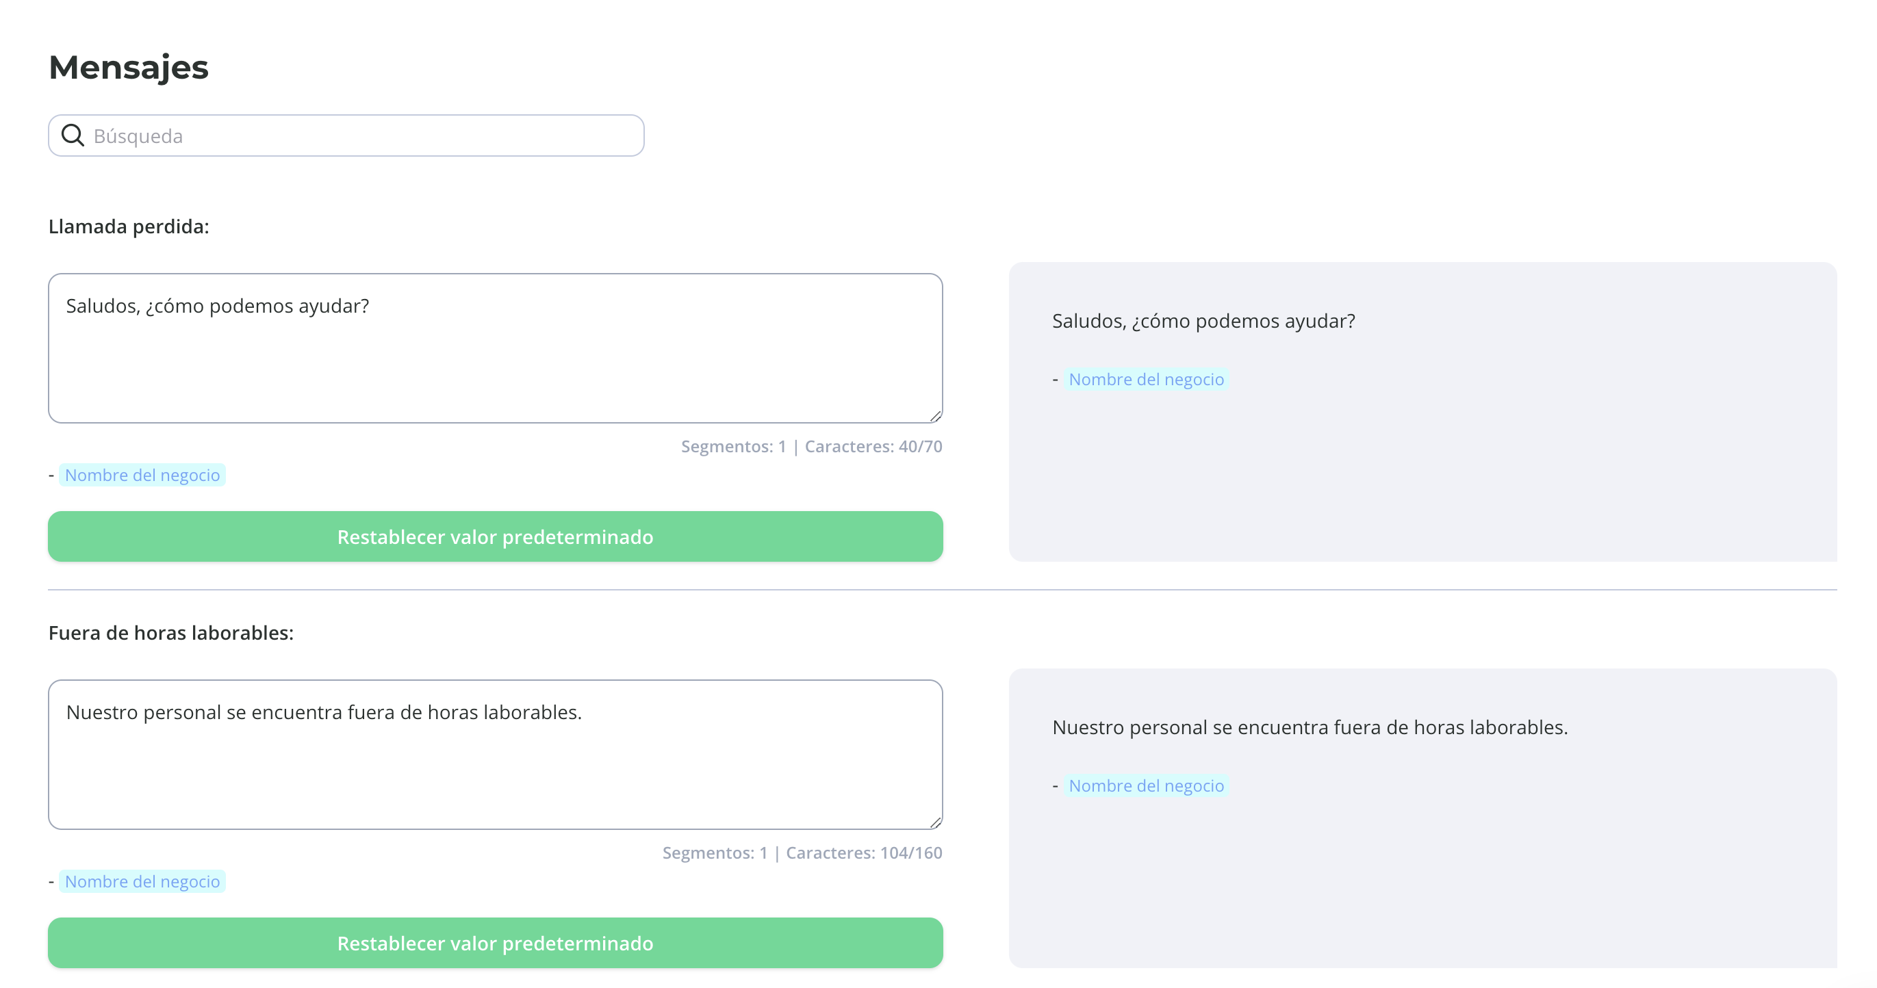
Task: Click the magnifying glass search icon
Action: 73,135
